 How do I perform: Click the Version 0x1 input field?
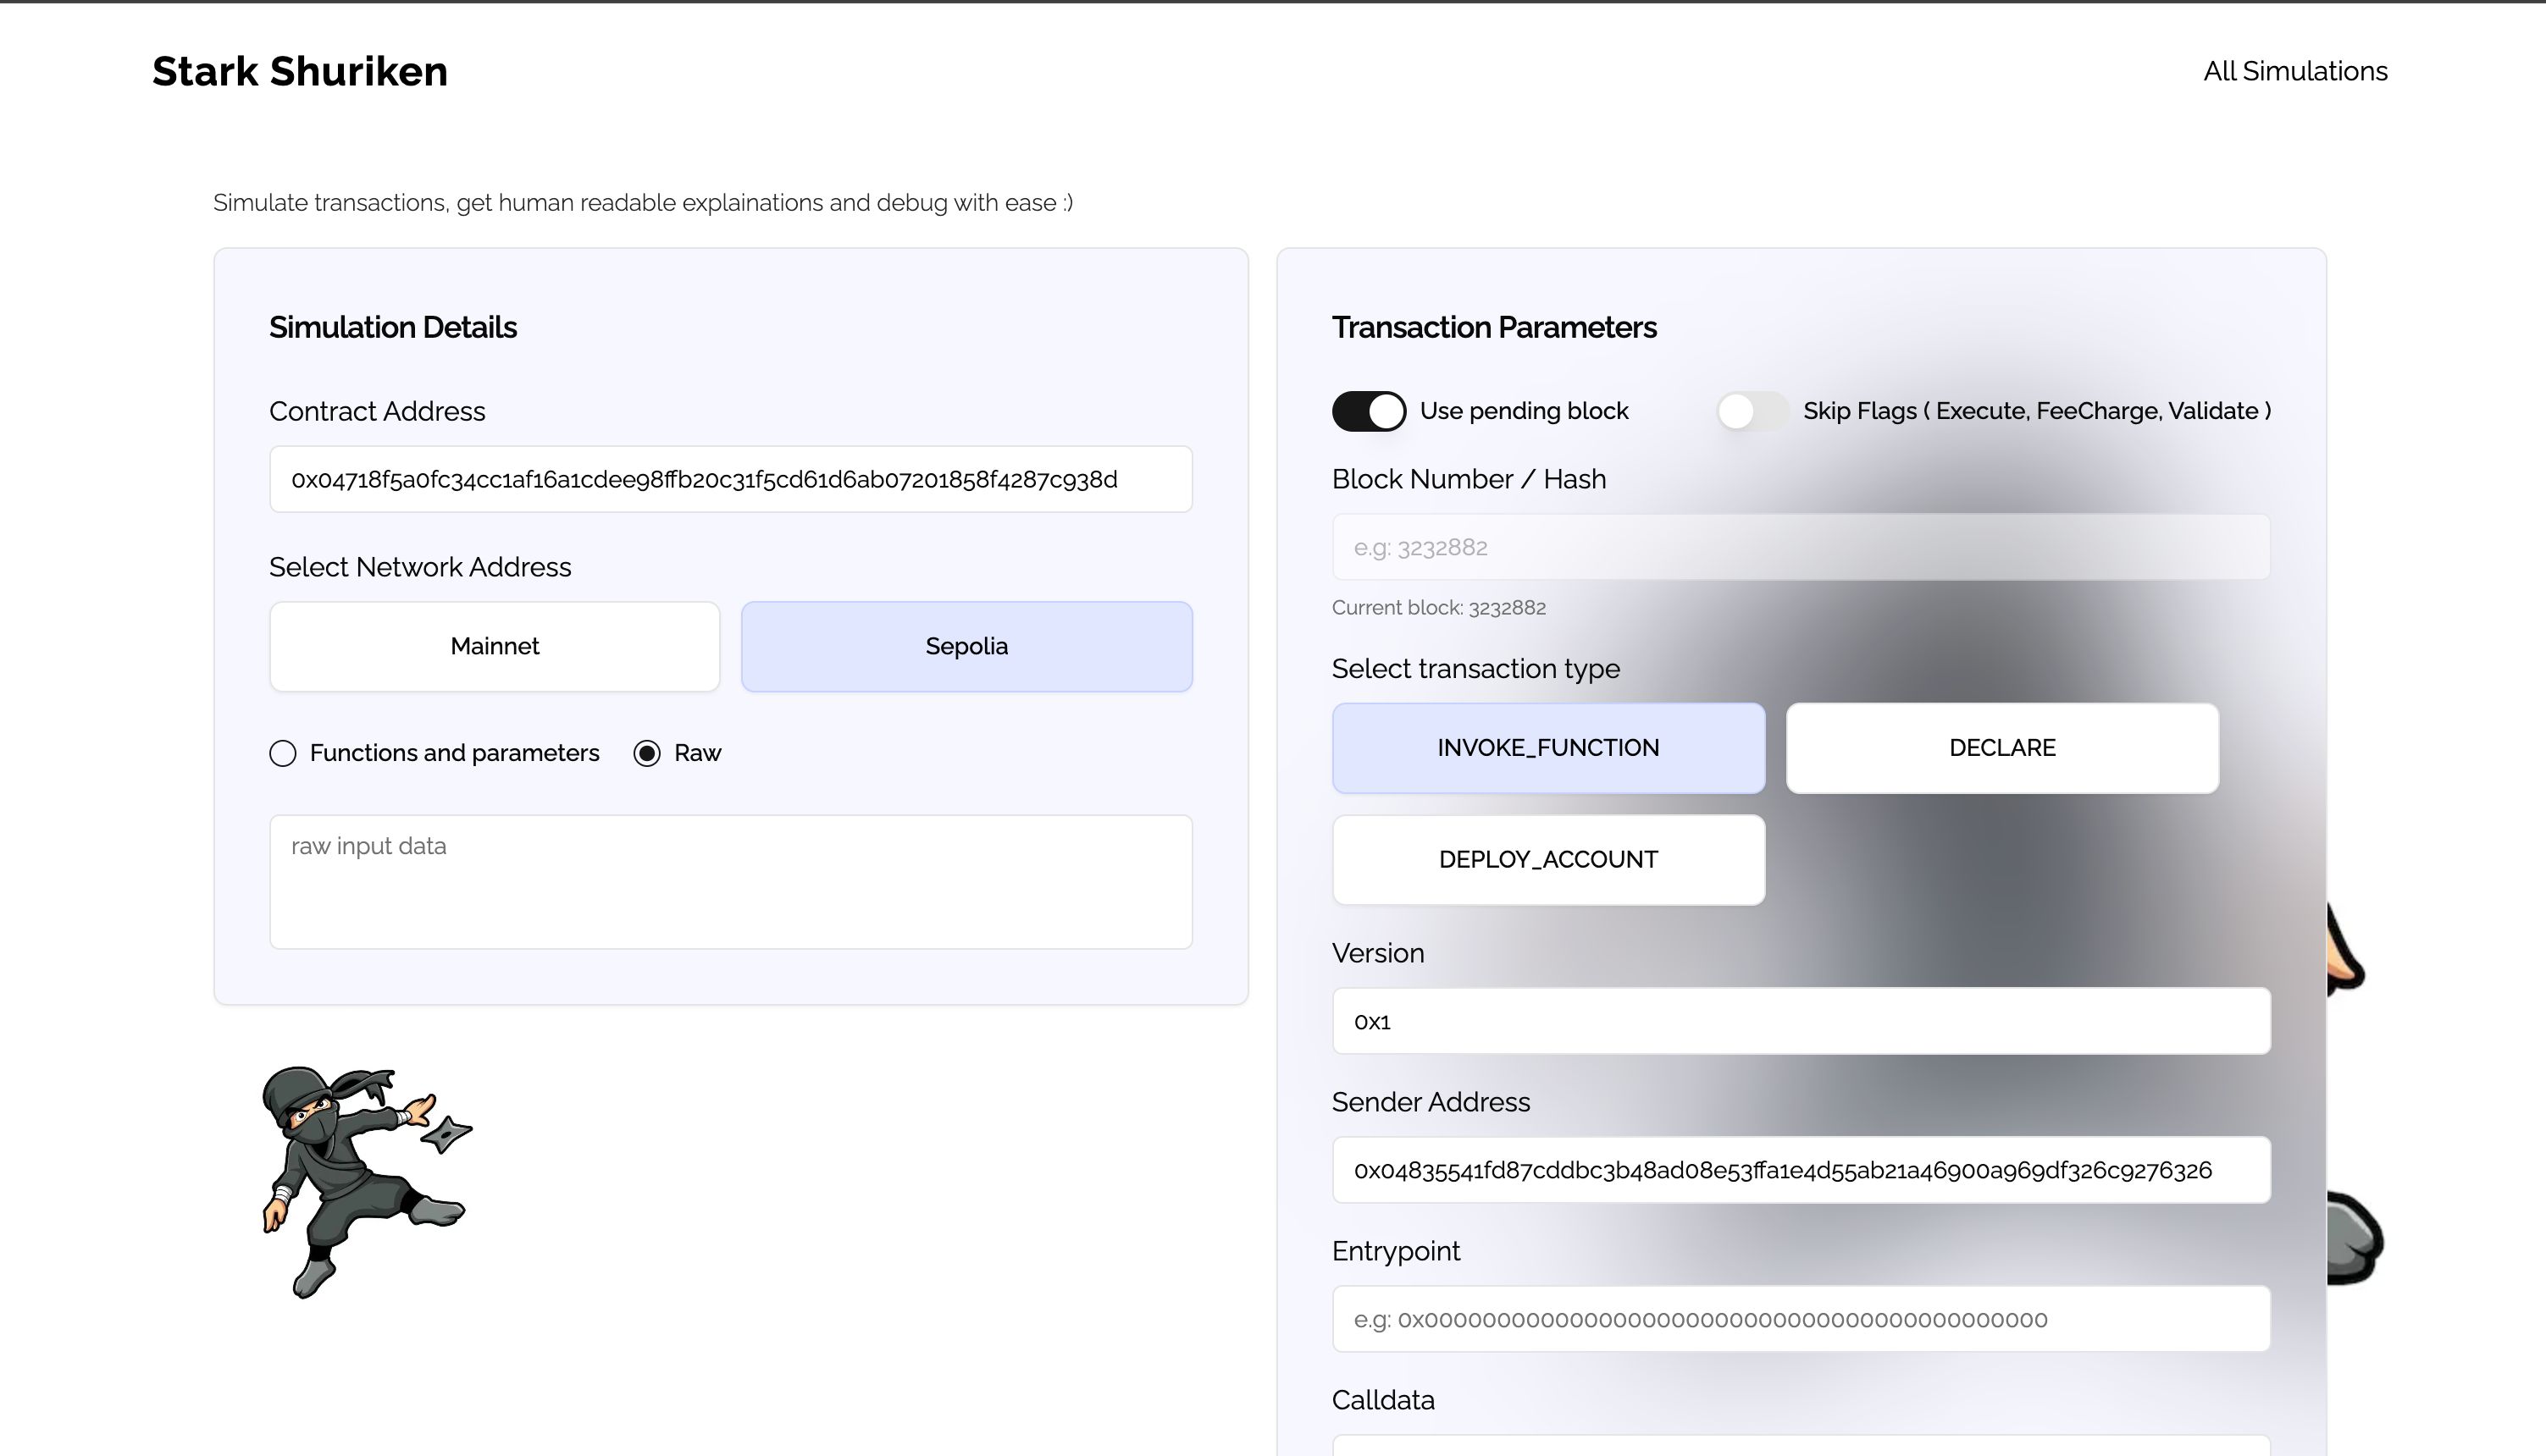click(1801, 1021)
